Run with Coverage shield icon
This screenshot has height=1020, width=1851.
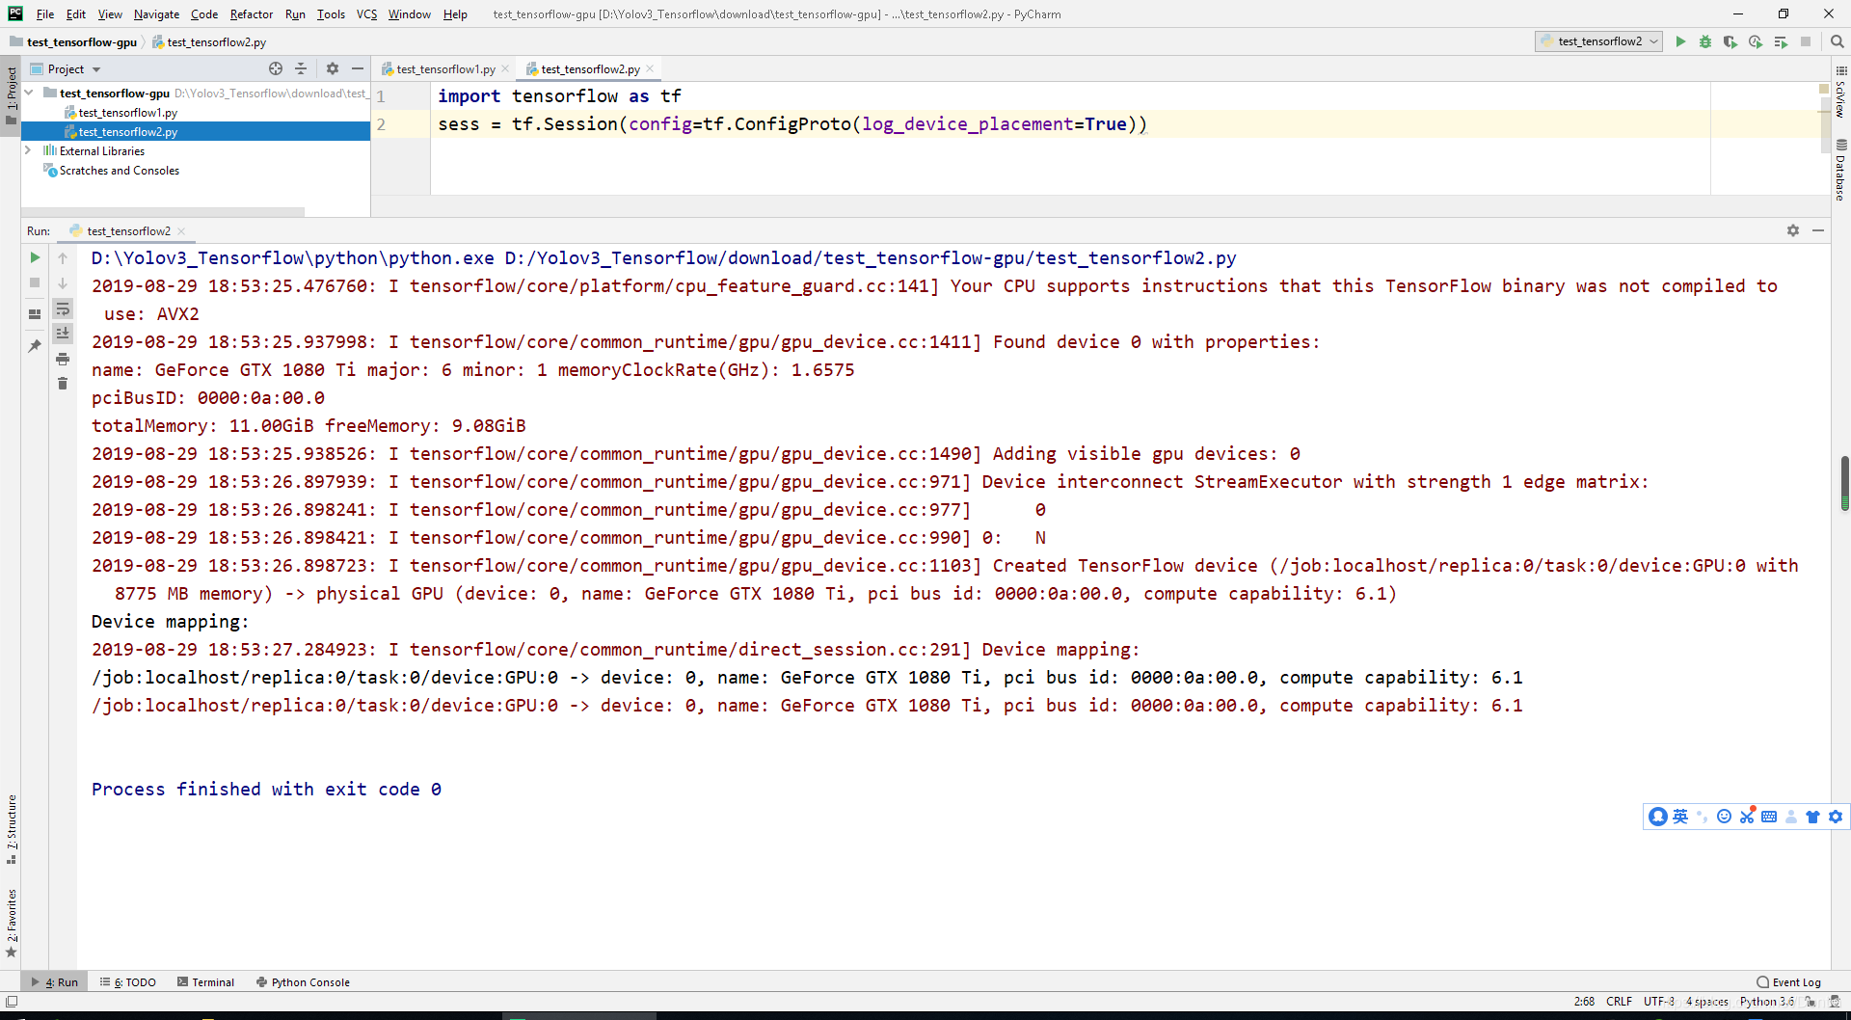coord(1730,41)
